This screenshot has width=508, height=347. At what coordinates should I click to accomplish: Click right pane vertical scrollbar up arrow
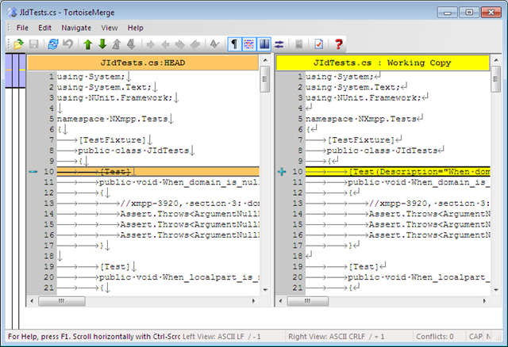[x=495, y=60]
